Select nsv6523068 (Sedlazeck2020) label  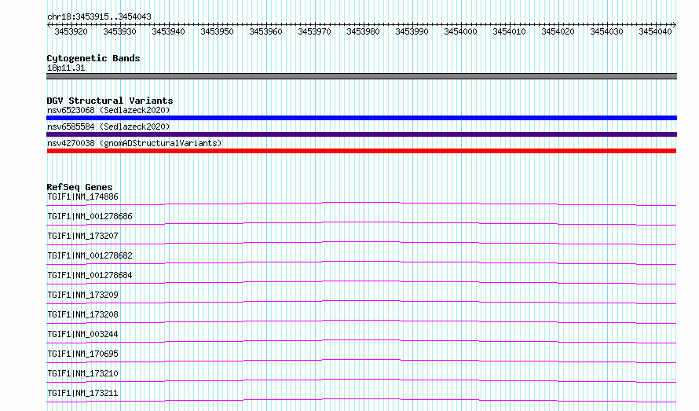108,110
